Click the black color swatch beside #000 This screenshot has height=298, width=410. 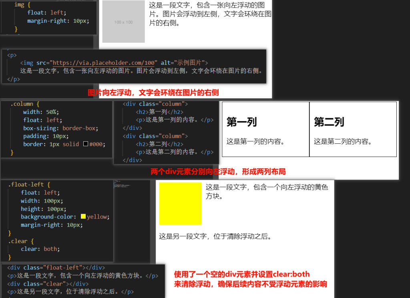pyautogui.click(x=85, y=144)
